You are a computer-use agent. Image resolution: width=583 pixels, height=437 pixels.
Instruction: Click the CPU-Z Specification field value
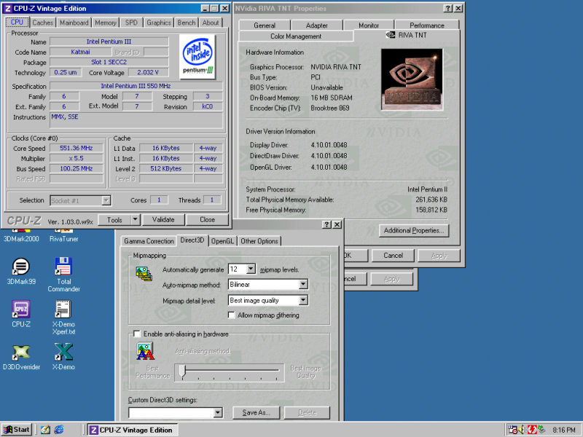pyautogui.click(x=136, y=86)
